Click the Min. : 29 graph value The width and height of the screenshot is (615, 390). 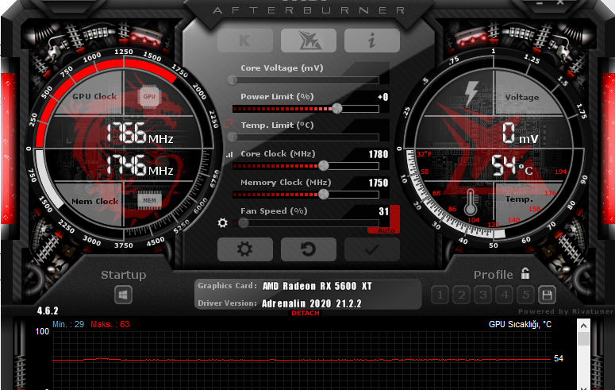(68, 324)
